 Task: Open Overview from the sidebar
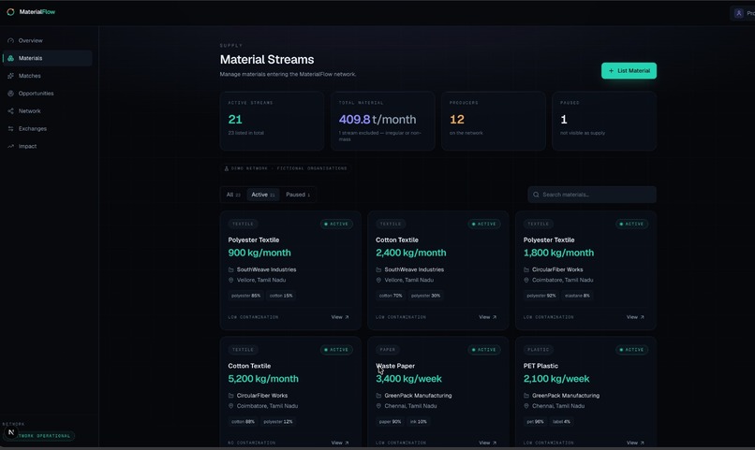(47, 40)
